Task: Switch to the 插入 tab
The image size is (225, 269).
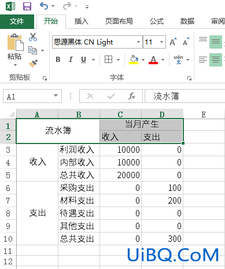Action: [82, 21]
